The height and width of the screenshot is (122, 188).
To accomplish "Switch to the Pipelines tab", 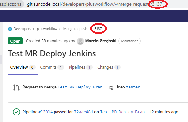I will [x=81, y=67].
